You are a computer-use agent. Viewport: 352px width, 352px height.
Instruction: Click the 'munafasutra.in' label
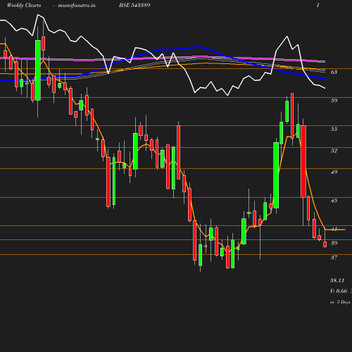[x=77, y=6]
